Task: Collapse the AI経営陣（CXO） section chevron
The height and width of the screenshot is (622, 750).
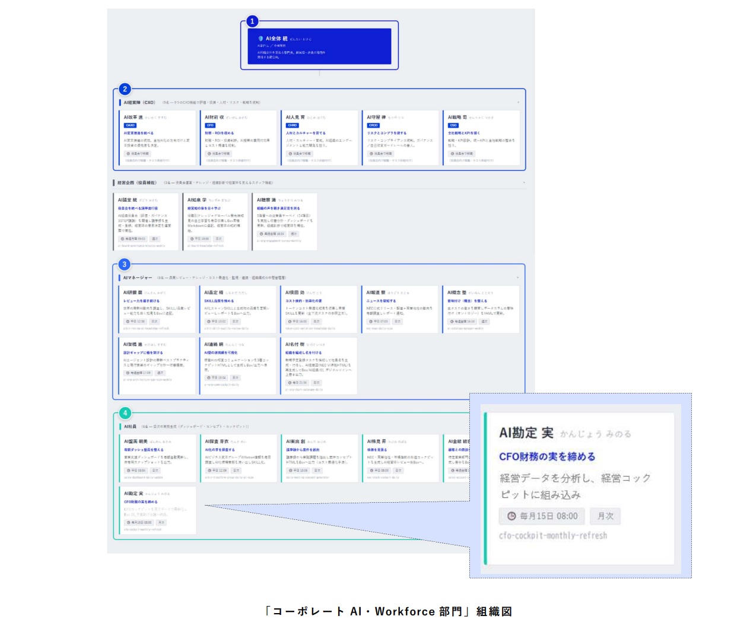Action: (x=518, y=102)
